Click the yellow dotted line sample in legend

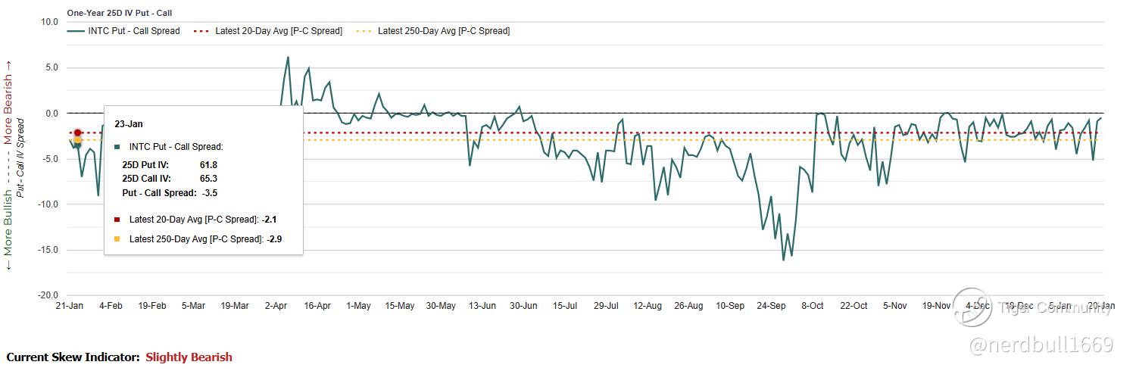(364, 31)
